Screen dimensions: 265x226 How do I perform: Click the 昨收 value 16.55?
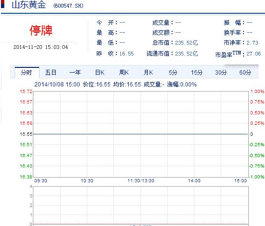click(x=127, y=54)
